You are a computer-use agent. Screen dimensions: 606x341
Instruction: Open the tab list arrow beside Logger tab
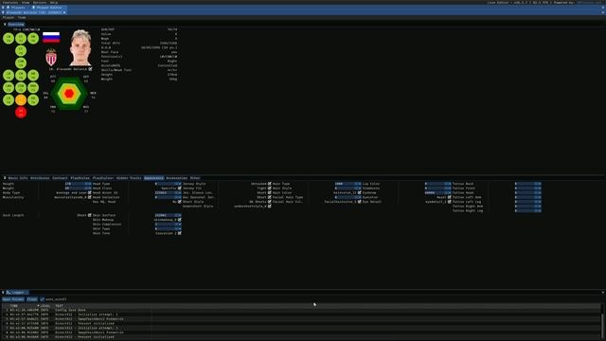pyautogui.click(x=3, y=293)
